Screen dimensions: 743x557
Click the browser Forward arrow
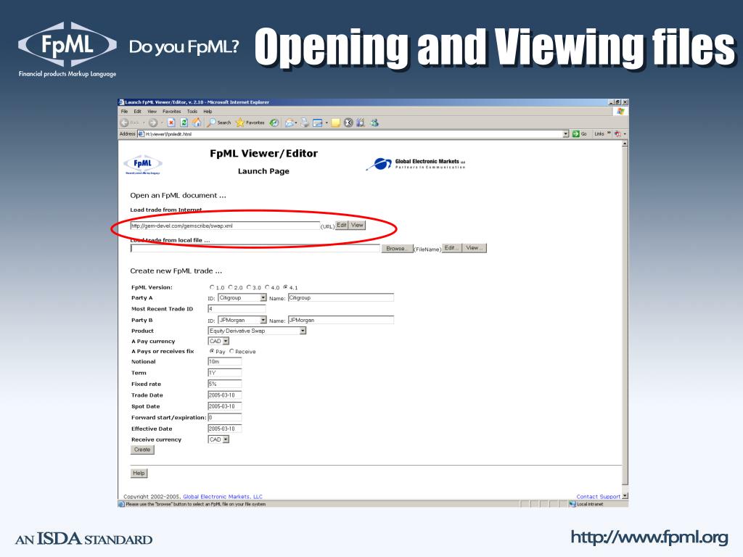point(153,123)
